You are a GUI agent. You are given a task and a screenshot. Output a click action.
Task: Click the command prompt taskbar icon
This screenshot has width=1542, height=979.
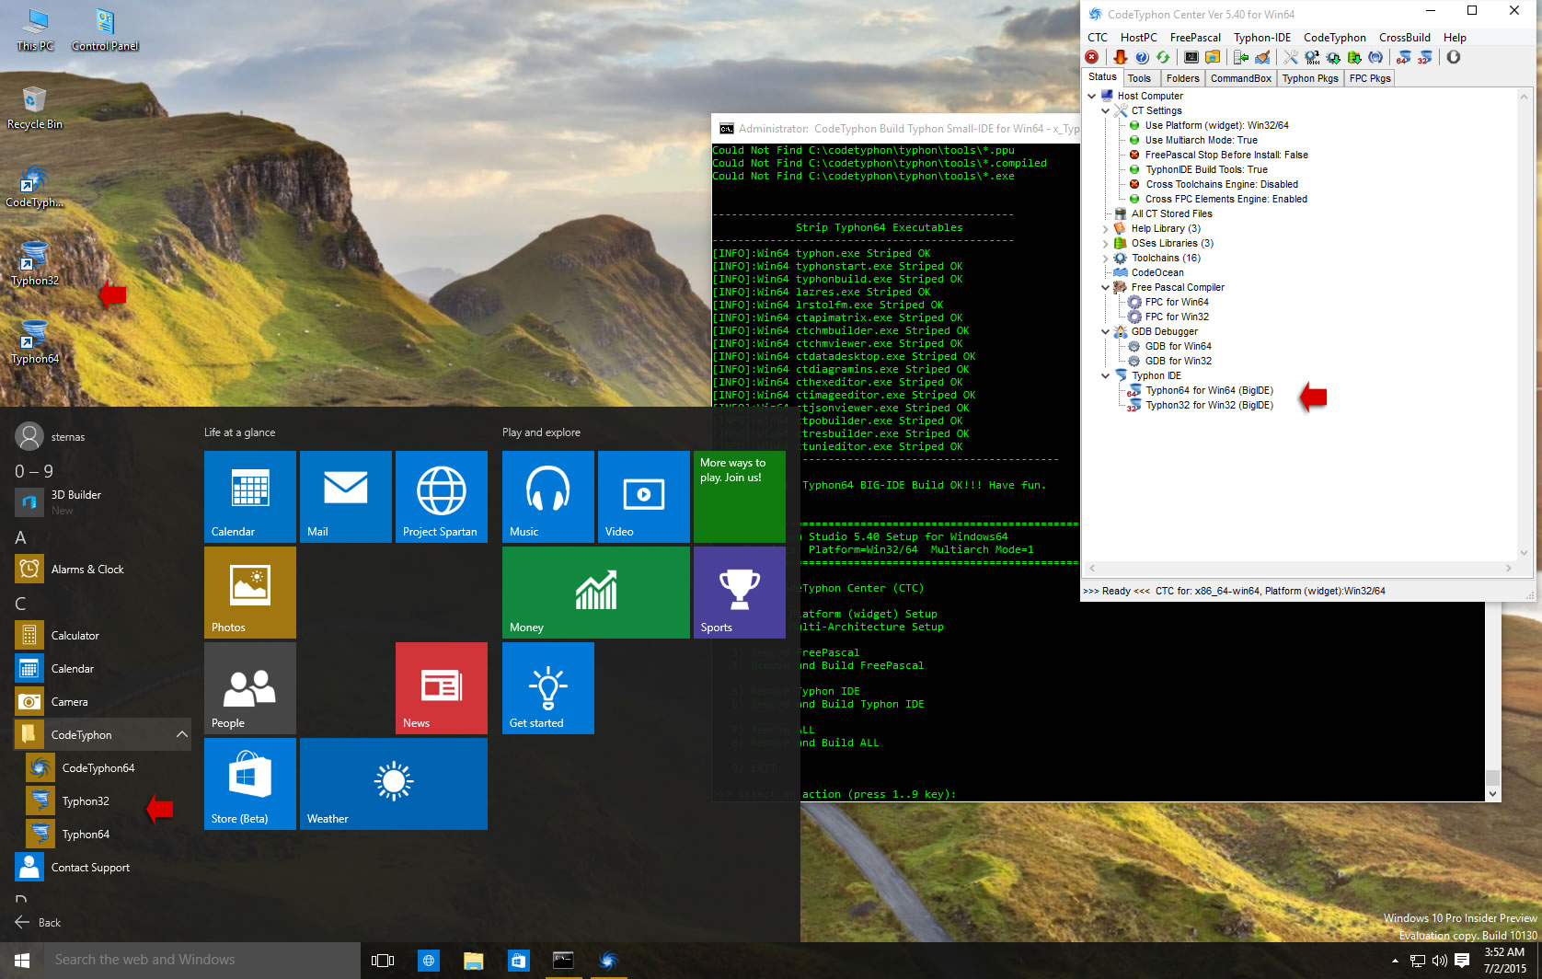coord(563,961)
